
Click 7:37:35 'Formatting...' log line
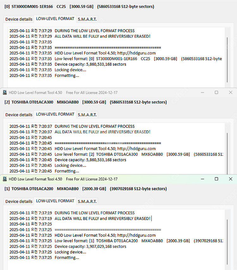44,75
